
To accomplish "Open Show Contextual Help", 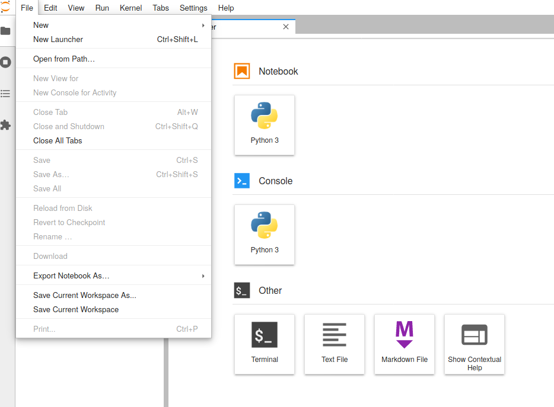I will (x=474, y=344).
